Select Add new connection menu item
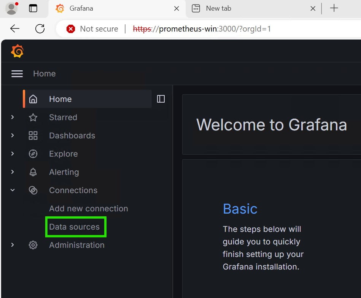This screenshot has width=361, height=298. [x=88, y=209]
